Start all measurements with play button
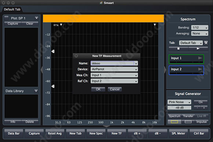The image size is (213, 142). [x=198, y=48]
